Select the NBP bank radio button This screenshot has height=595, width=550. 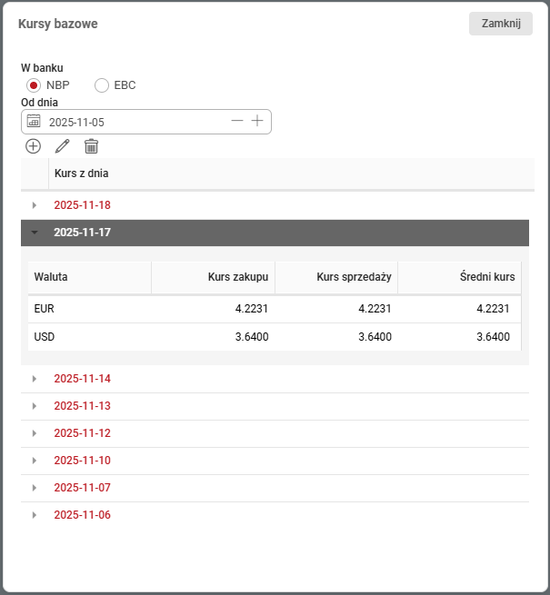(x=34, y=85)
